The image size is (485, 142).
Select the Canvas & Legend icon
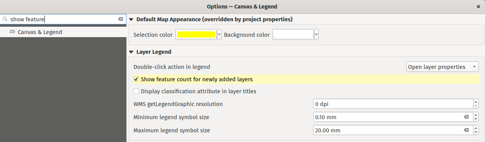click(x=12, y=32)
